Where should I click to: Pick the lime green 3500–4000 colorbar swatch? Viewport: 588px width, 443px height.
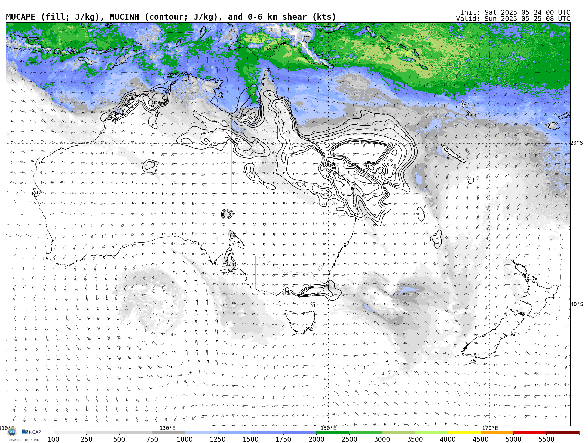point(431,433)
